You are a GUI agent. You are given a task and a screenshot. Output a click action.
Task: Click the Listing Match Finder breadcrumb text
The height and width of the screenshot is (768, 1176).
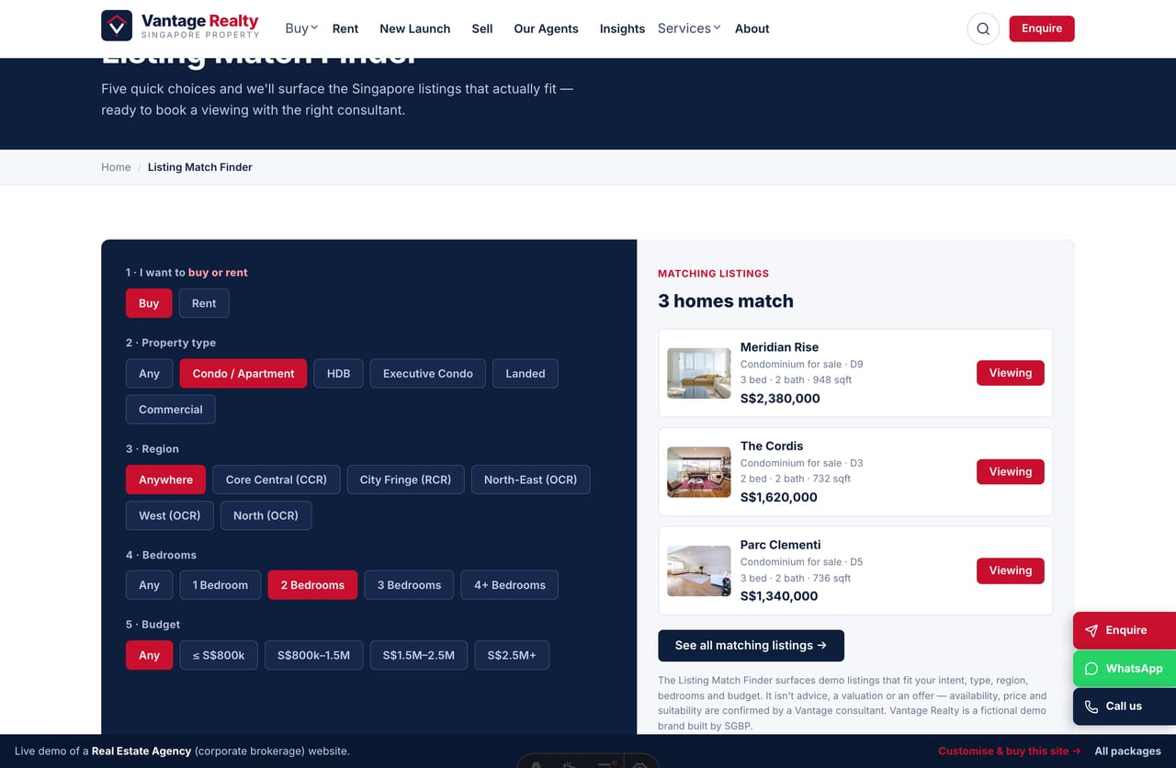click(x=200, y=167)
